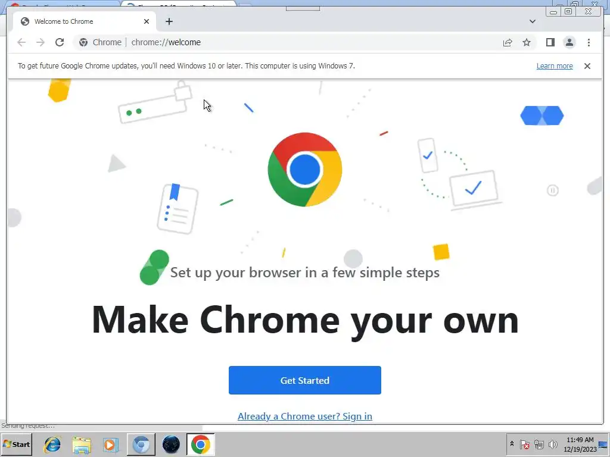
Task: Pause the animation with the pause icon
Action: (x=552, y=190)
